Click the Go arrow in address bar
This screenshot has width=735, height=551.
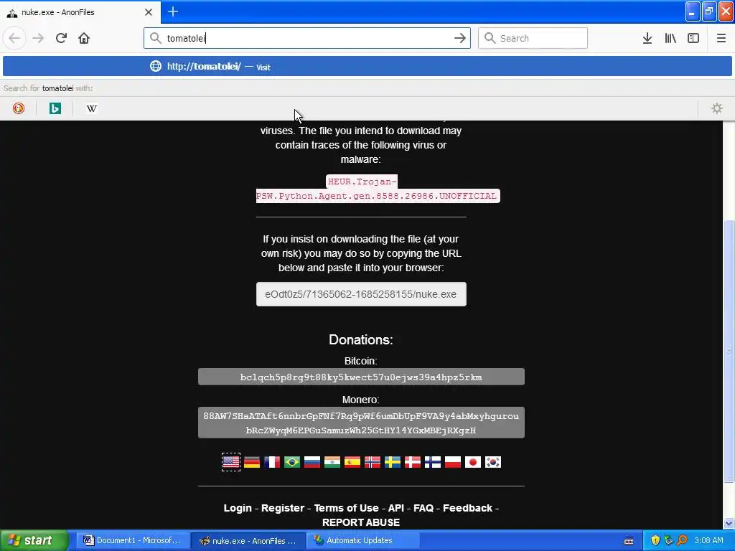[x=460, y=38]
